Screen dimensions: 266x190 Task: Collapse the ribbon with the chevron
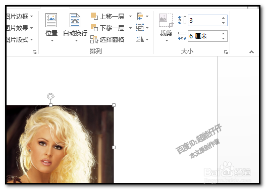coord(251,52)
